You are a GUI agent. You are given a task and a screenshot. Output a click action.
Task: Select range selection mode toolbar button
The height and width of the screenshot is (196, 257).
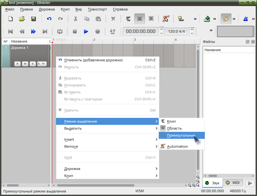140,19
